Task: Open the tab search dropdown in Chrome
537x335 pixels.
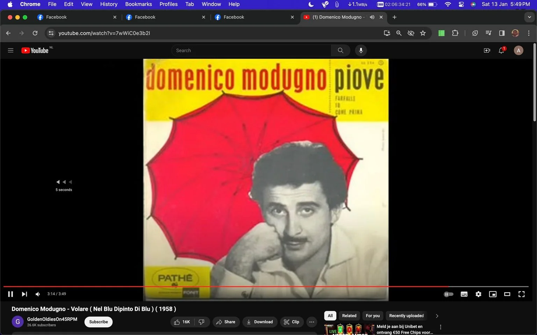Action: pyautogui.click(x=529, y=17)
